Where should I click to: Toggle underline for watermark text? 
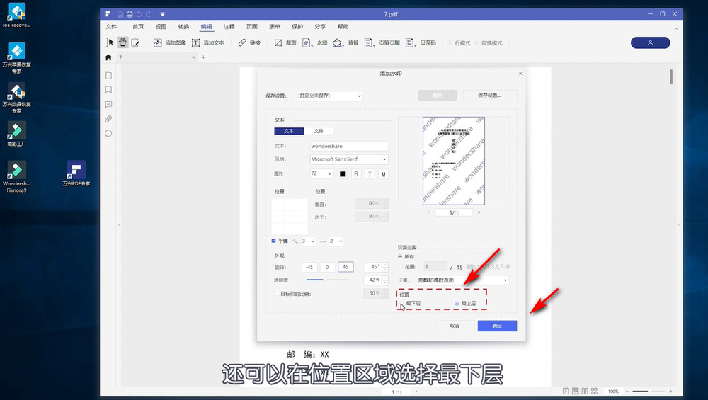(x=383, y=174)
